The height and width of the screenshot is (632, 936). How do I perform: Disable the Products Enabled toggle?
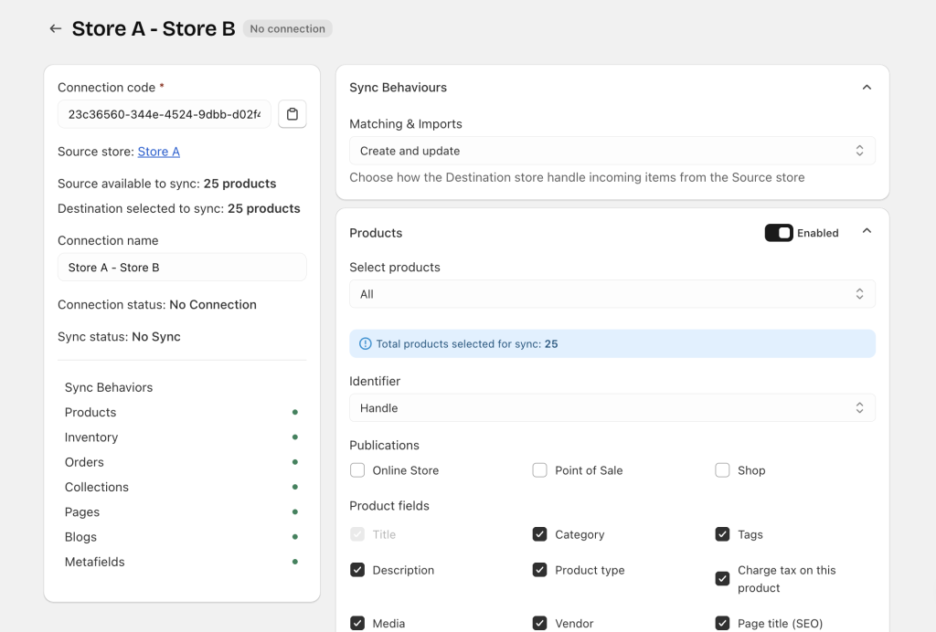coord(779,233)
